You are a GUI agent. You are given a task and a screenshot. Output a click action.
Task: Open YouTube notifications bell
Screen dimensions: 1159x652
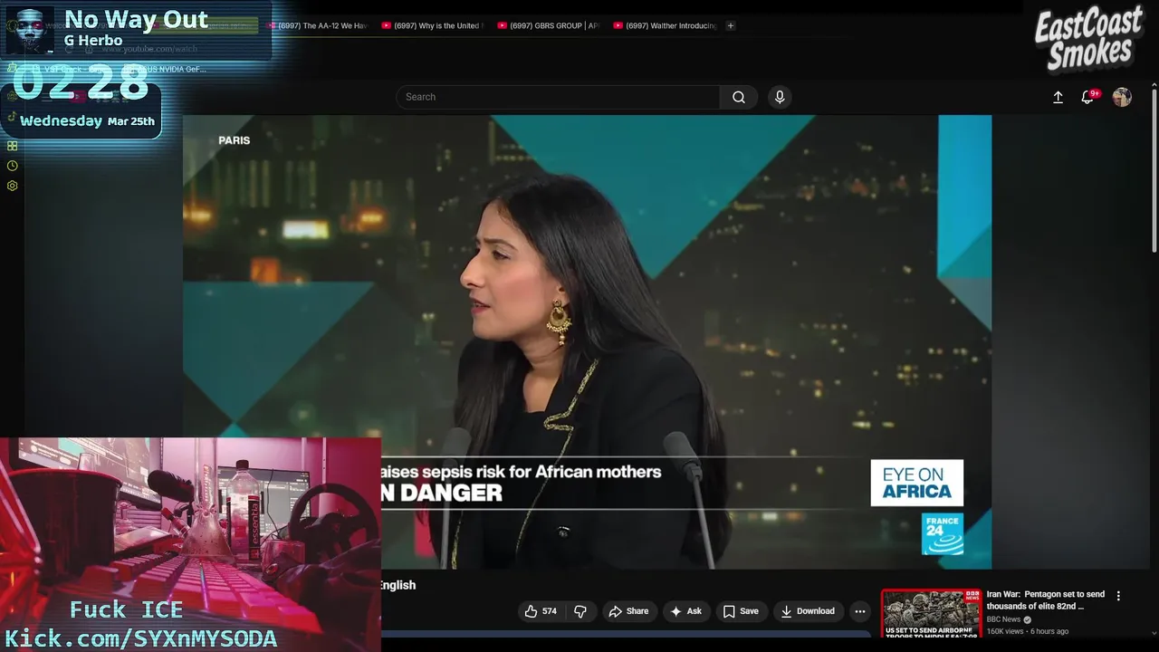click(1087, 97)
